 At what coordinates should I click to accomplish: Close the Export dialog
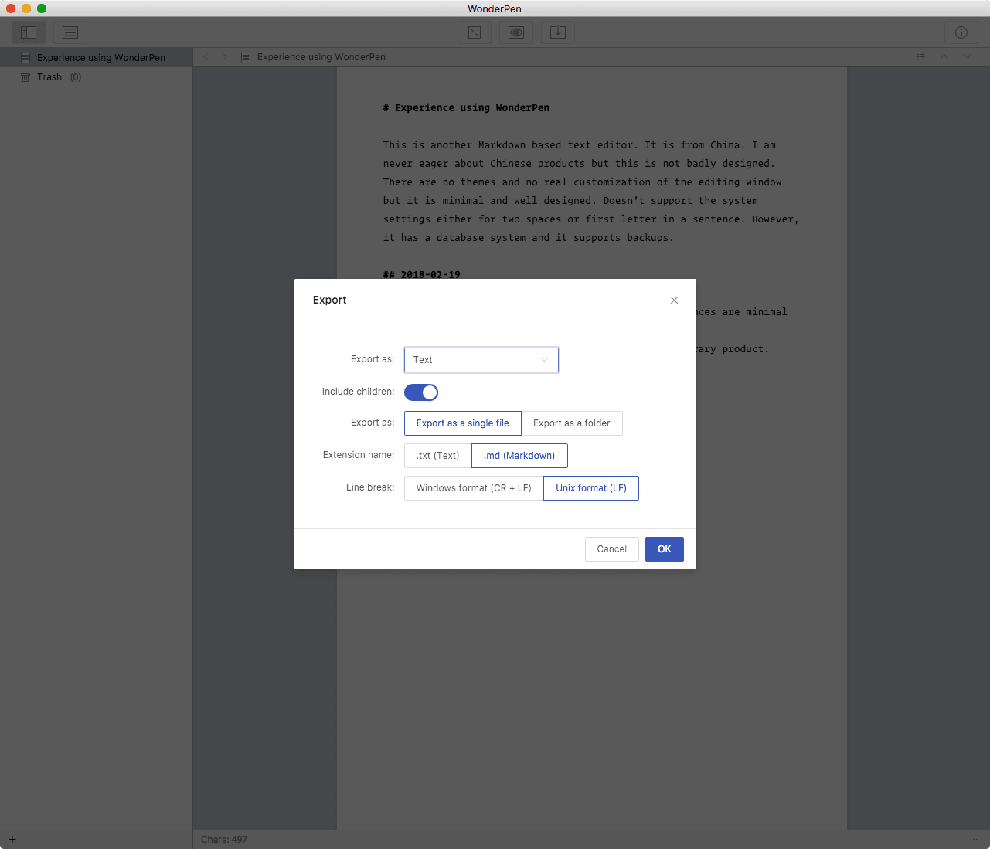tap(675, 301)
